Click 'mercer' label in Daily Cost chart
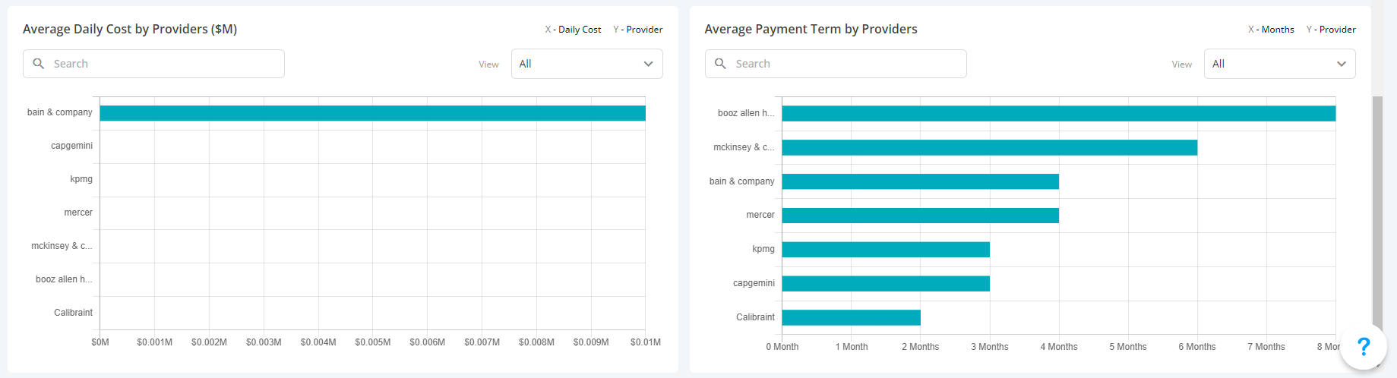Viewport: 1397px width, 378px height. (x=78, y=213)
